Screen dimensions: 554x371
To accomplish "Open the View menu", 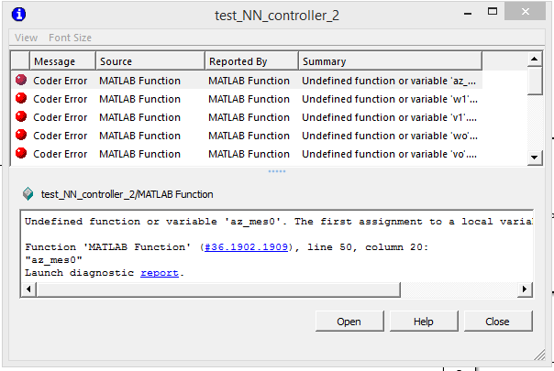I will 27,38.
